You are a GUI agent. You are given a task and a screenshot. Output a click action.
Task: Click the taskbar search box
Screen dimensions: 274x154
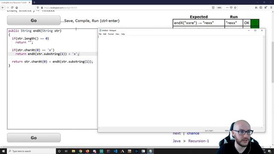point(31,151)
